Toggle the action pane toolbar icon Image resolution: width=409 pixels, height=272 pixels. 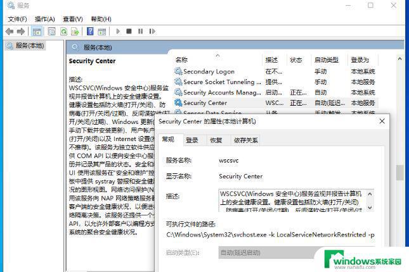point(101,32)
